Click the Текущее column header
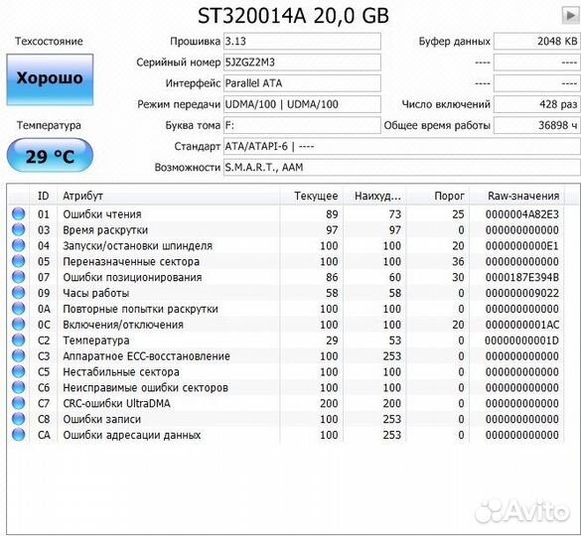 click(311, 196)
